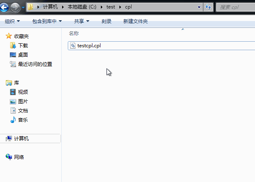This screenshot has width=255, height=182.
Task: Sort by 名称 column header
Action: tap(74, 34)
